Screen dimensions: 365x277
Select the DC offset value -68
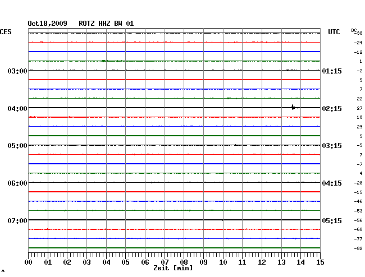pyautogui.click(x=358, y=229)
